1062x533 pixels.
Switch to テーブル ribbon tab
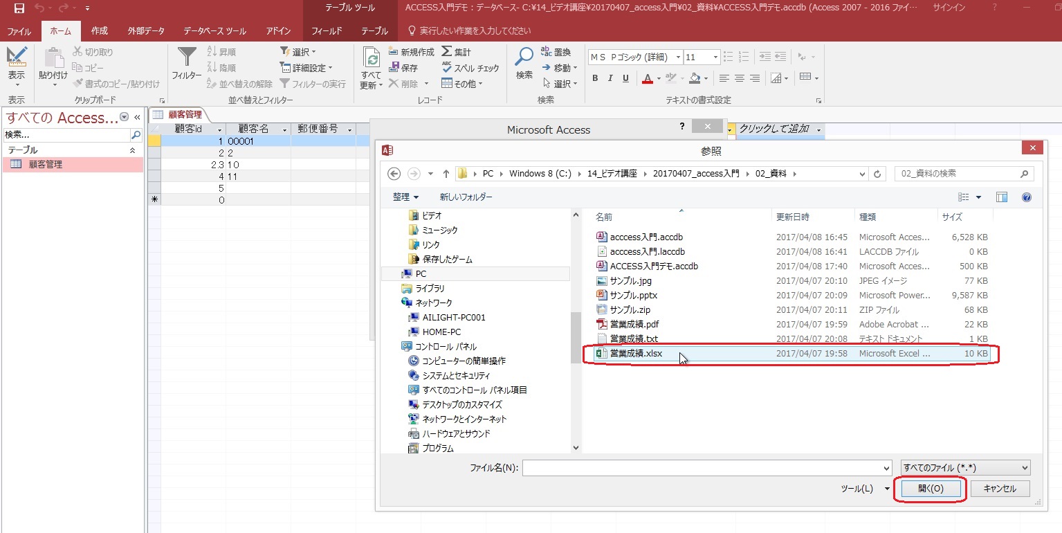[375, 31]
